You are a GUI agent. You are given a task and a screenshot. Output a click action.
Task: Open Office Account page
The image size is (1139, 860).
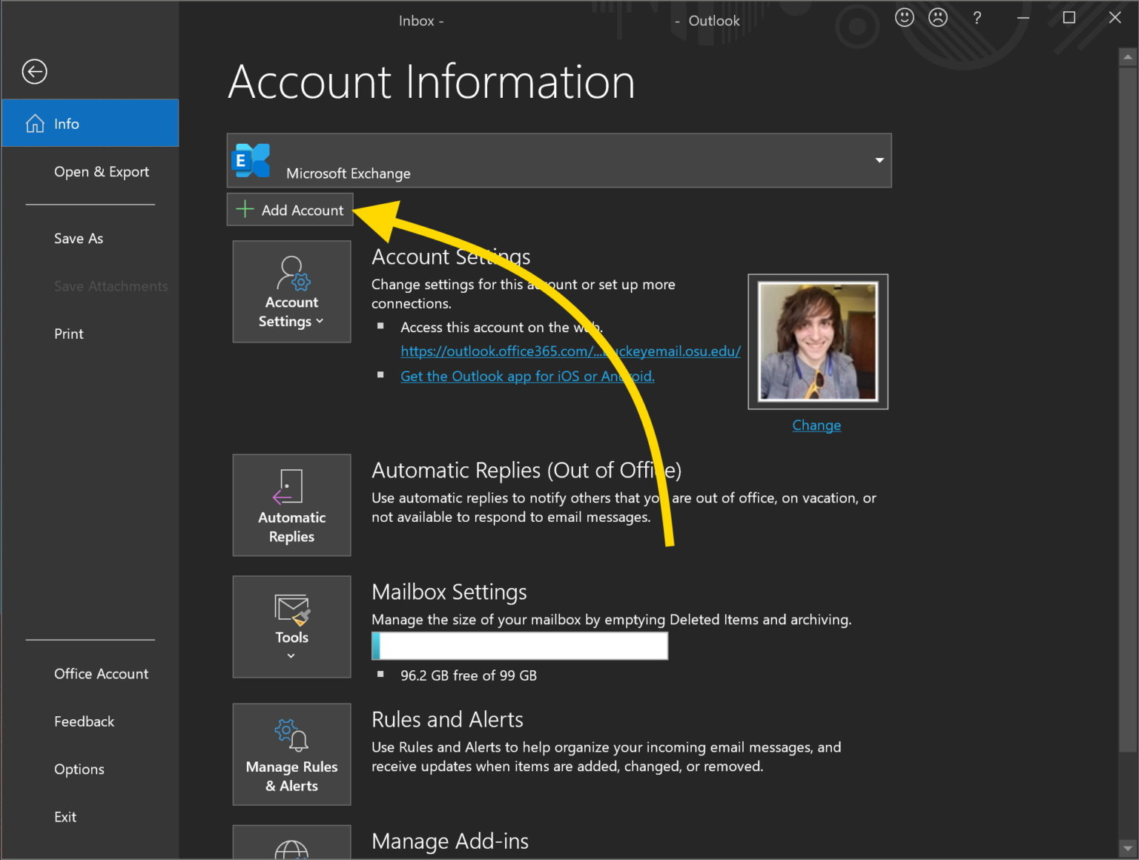101,674
